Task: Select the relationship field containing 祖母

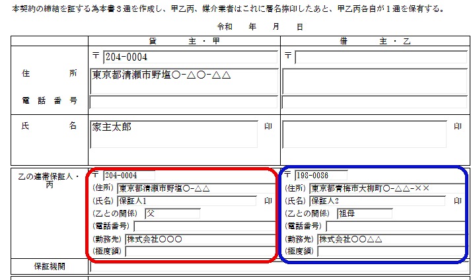Action: click(363, 213)
